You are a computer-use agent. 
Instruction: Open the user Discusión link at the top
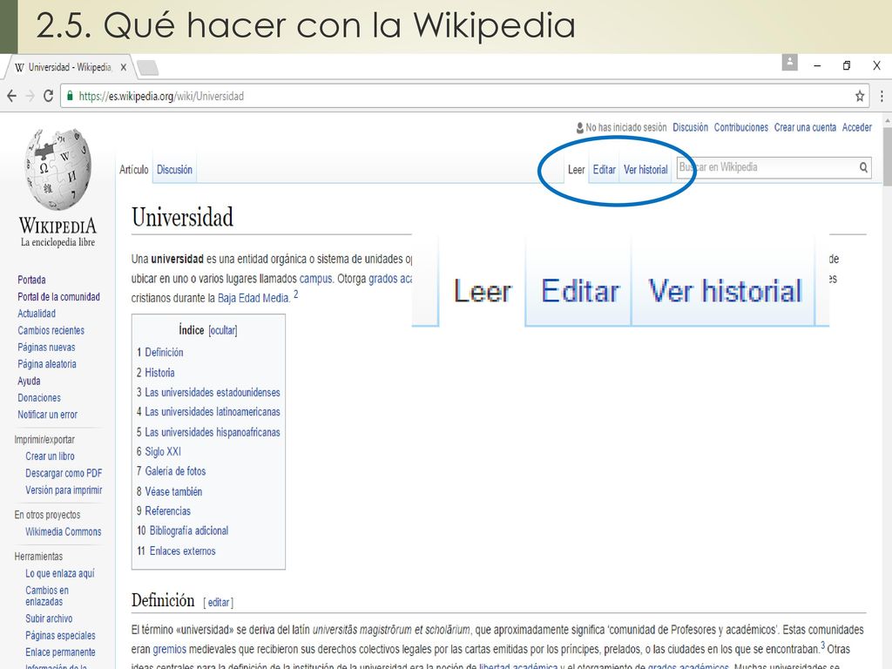[x=691, y=127]
